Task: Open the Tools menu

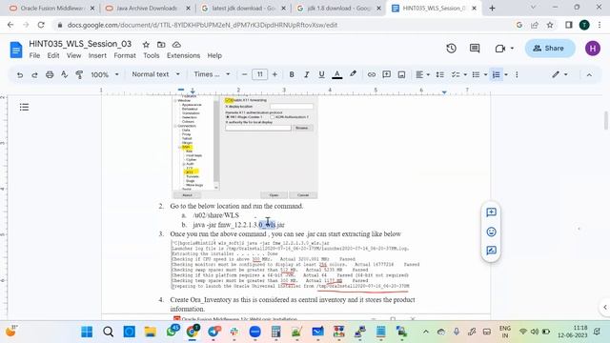Action: pyautogui.click(x=151, y=55)
